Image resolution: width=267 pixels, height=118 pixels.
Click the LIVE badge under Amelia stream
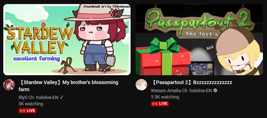160,104
